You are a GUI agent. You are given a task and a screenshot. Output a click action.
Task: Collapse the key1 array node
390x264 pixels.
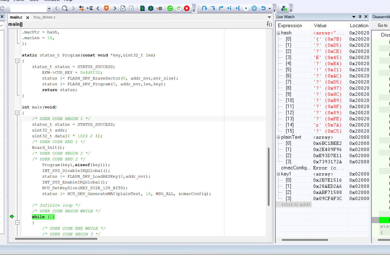point(279,174)
